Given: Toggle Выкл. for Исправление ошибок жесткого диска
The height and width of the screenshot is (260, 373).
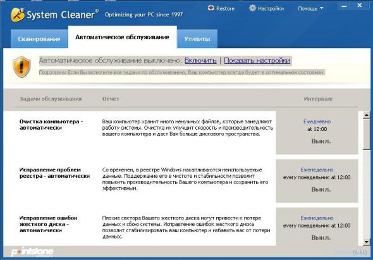Looking at the screenshot, I should click(321, 238).
